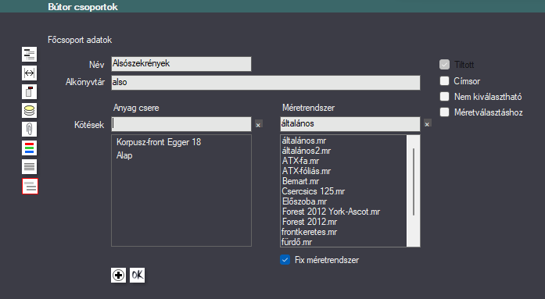Screen dimensions: 545x299
Task: Choose ATX-fa.mr from the list
Action: (301, 161)
